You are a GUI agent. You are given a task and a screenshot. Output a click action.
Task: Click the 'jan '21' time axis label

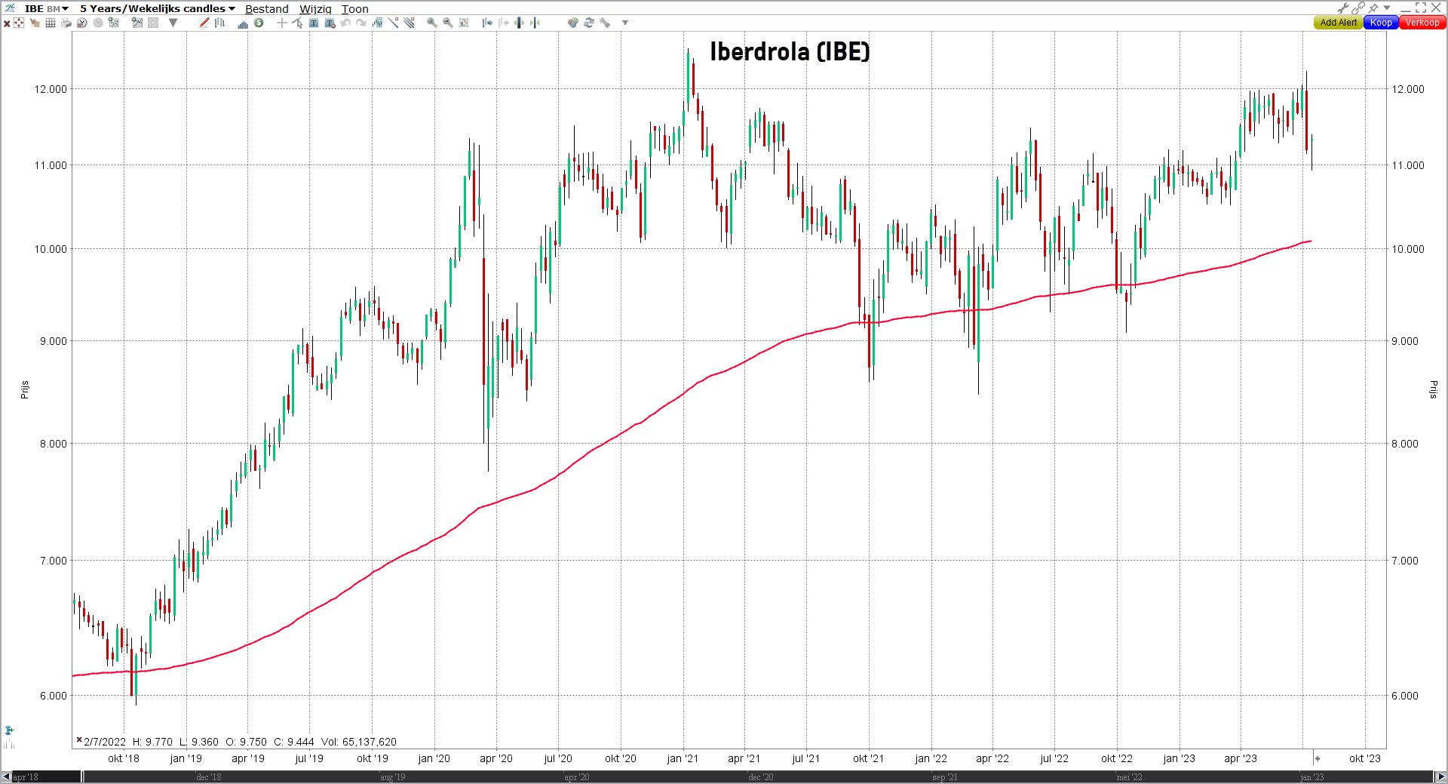tap(683, 758)
